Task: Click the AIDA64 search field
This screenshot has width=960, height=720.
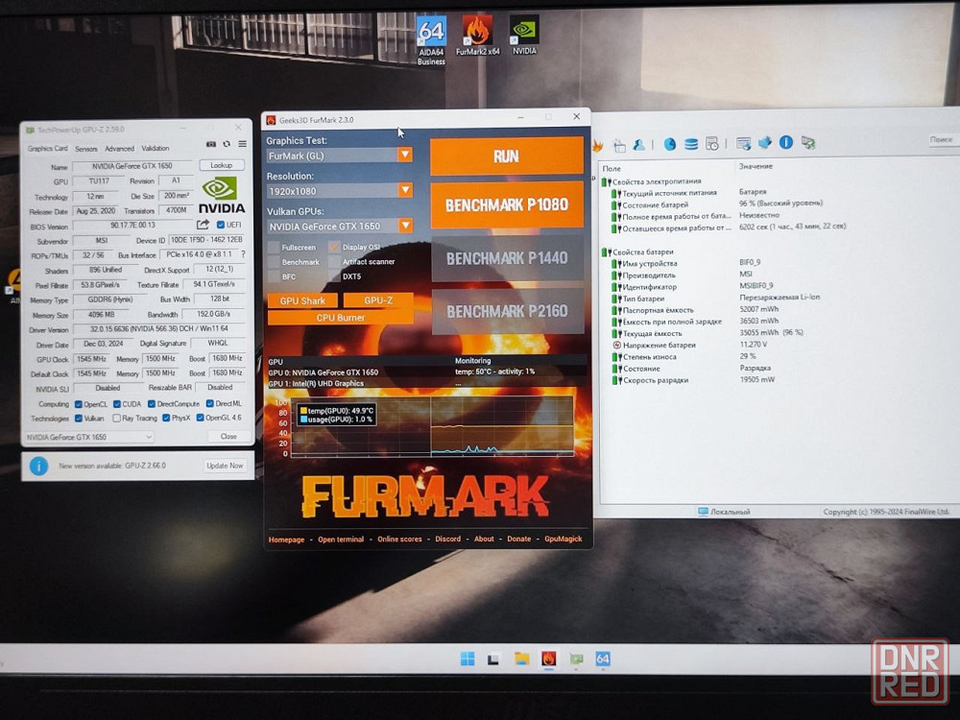Action: click(943, 139)
